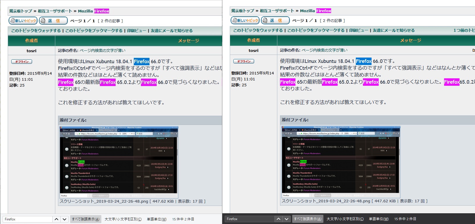Click 記事の件名 subject line in right window
This screenshot has width=475, height=224.
(x=314, y=50)
